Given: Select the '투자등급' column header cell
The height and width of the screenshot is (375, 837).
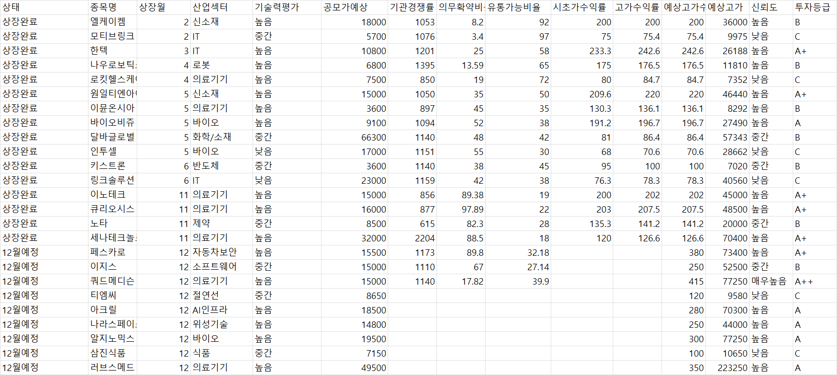Looking at the screenshot, I should click(x=815, y=7).
